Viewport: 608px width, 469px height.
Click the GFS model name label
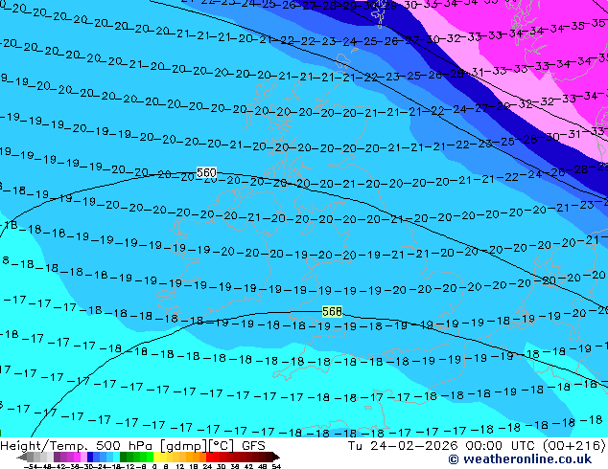click(x=253, y=446)
